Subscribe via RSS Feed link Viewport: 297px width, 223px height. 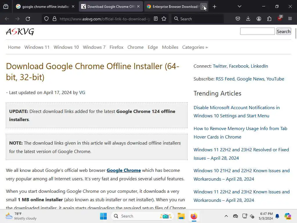tap(225, 79)
